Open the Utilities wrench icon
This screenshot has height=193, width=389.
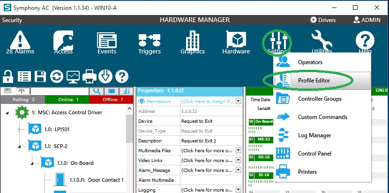click(322, 40)
